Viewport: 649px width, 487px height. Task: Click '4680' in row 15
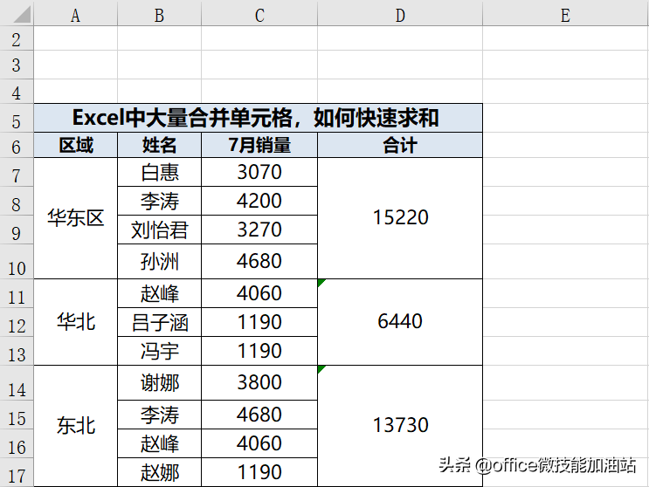259,415
